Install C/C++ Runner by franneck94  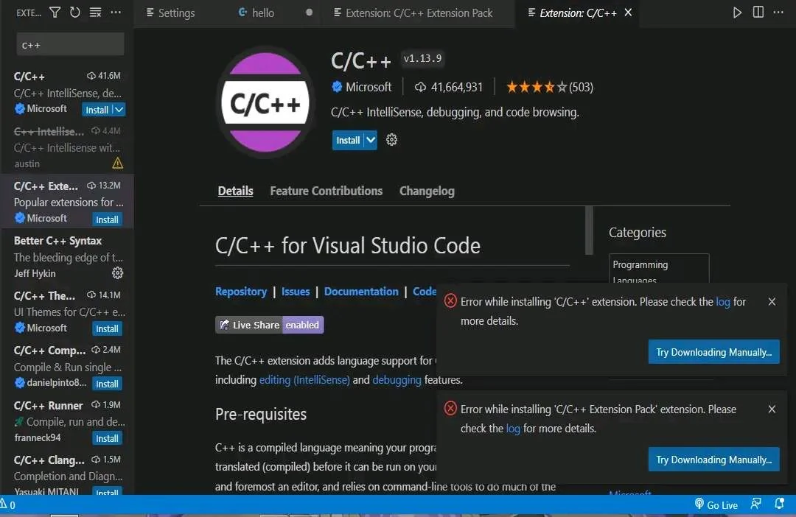[x=107, y=438]
